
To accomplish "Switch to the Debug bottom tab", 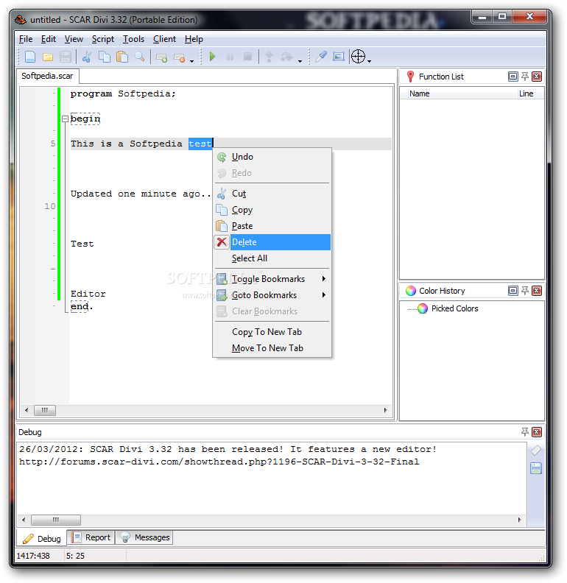I will pos(42,539).
